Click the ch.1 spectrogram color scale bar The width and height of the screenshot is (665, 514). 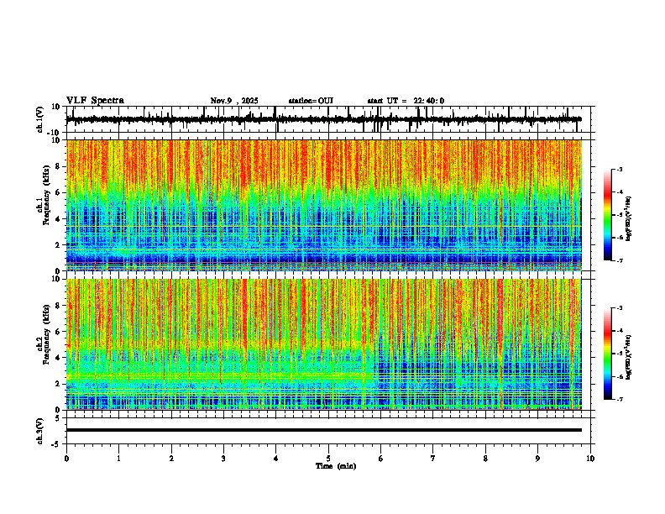607,215
